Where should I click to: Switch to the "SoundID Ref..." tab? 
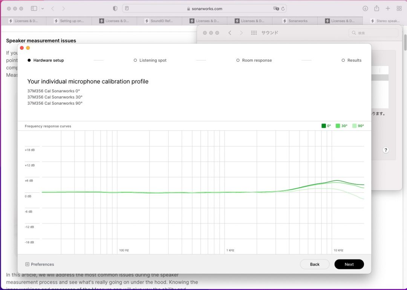[159, 21]
